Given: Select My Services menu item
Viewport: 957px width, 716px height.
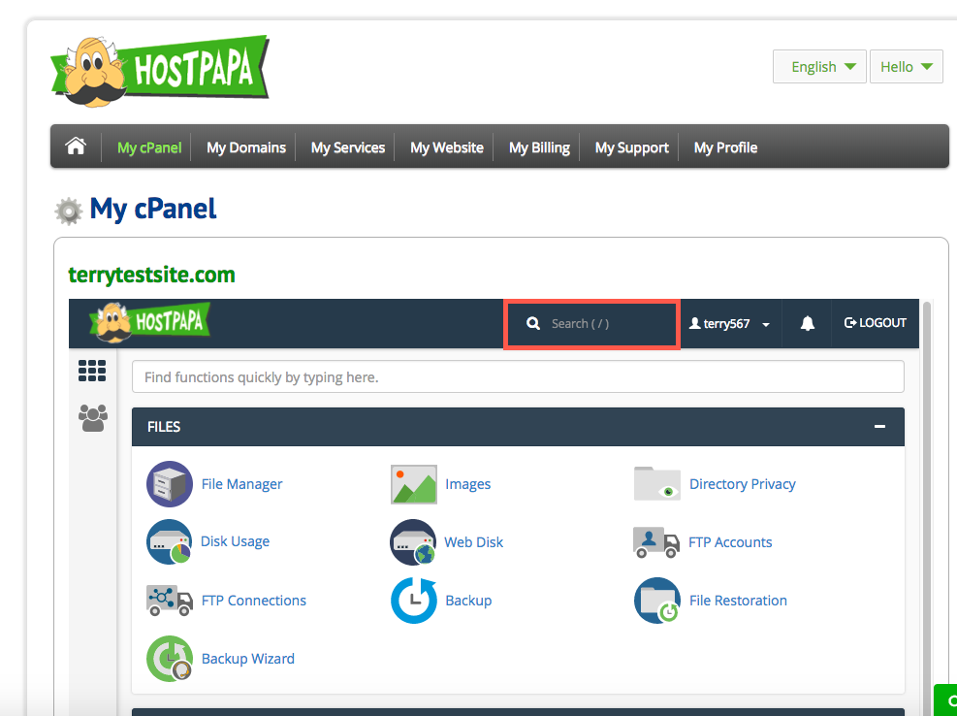Looking at the screenshot, I should click(x=348, y=147).
